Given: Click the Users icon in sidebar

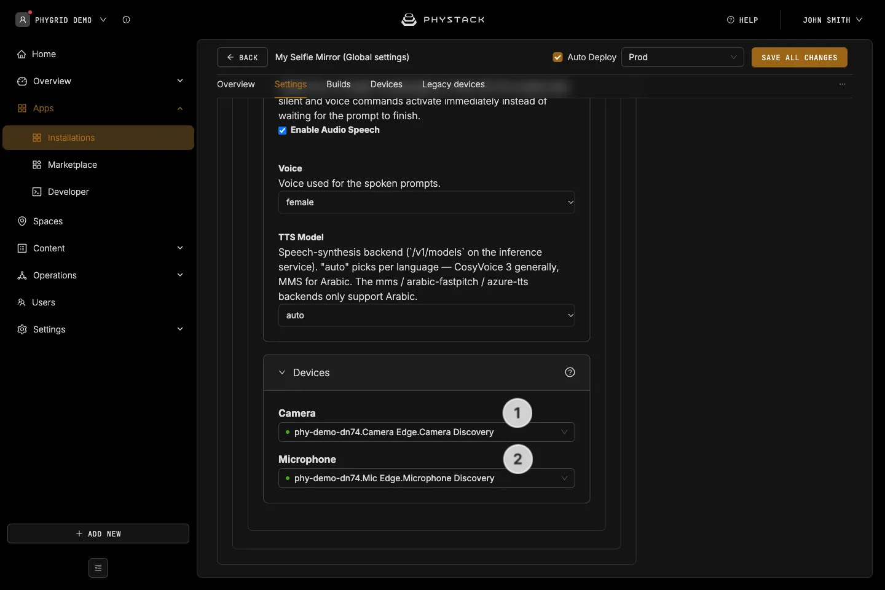Looking at the screenshot, I should click(x=22, y=302).
